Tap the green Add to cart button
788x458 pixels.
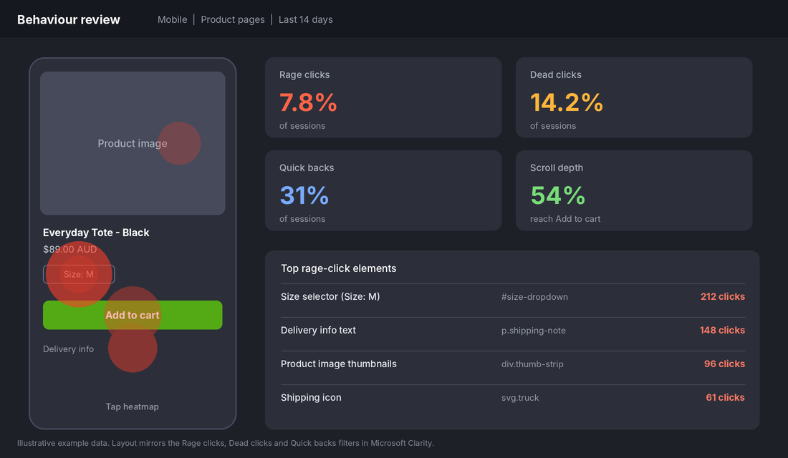(133, 315)
